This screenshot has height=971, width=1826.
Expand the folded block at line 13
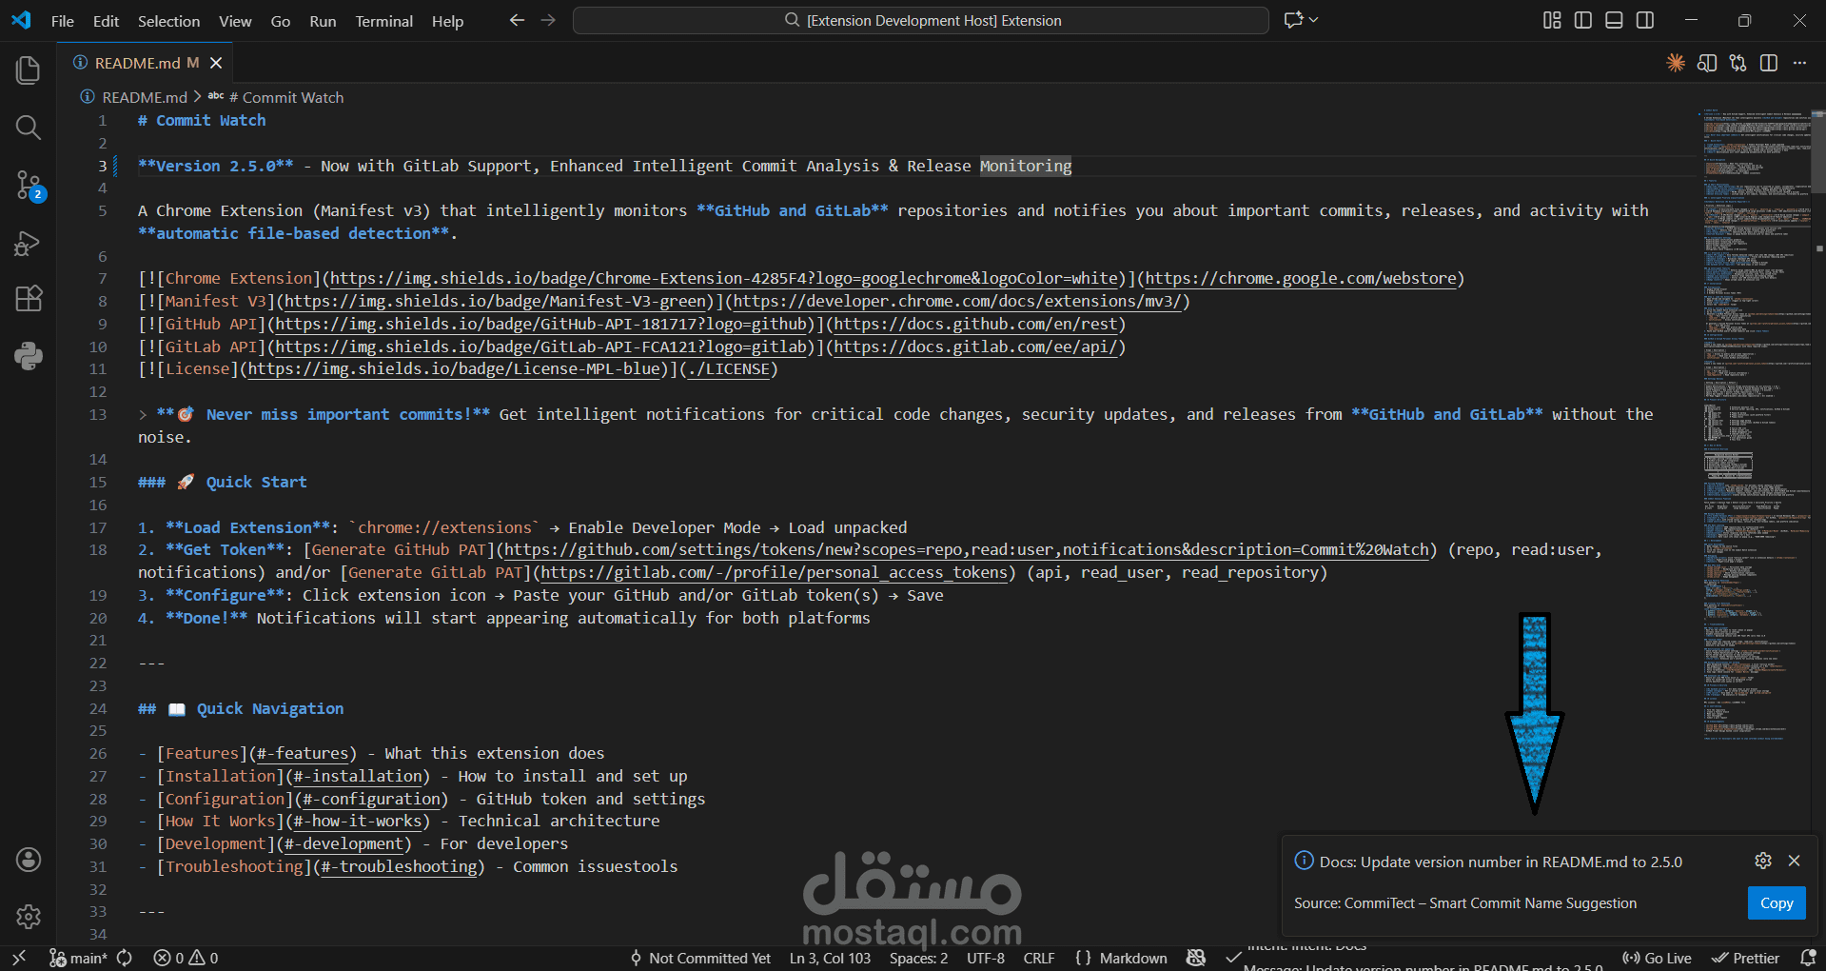[x=143, y=414]
